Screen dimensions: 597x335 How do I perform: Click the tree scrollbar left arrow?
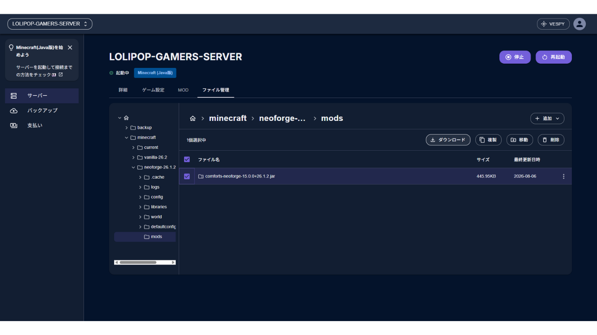click(117, 262)
